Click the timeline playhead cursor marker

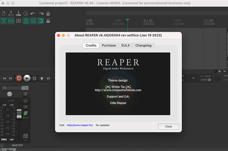click(x=127, y=20)
